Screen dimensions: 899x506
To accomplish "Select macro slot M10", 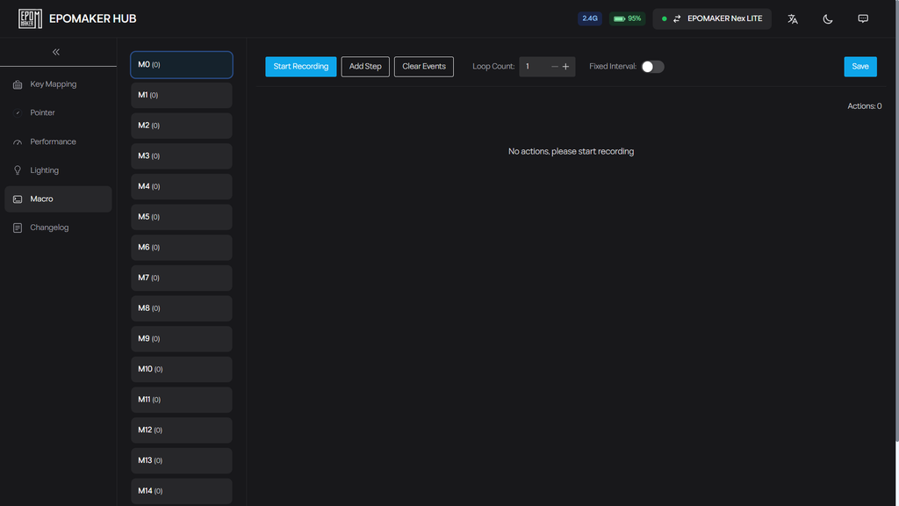I will (x=181, y=369).
